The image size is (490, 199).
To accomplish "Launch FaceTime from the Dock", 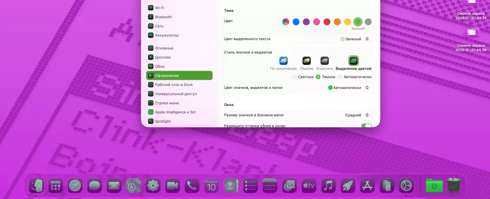I will pyautogui.click(x=172, y=186).
